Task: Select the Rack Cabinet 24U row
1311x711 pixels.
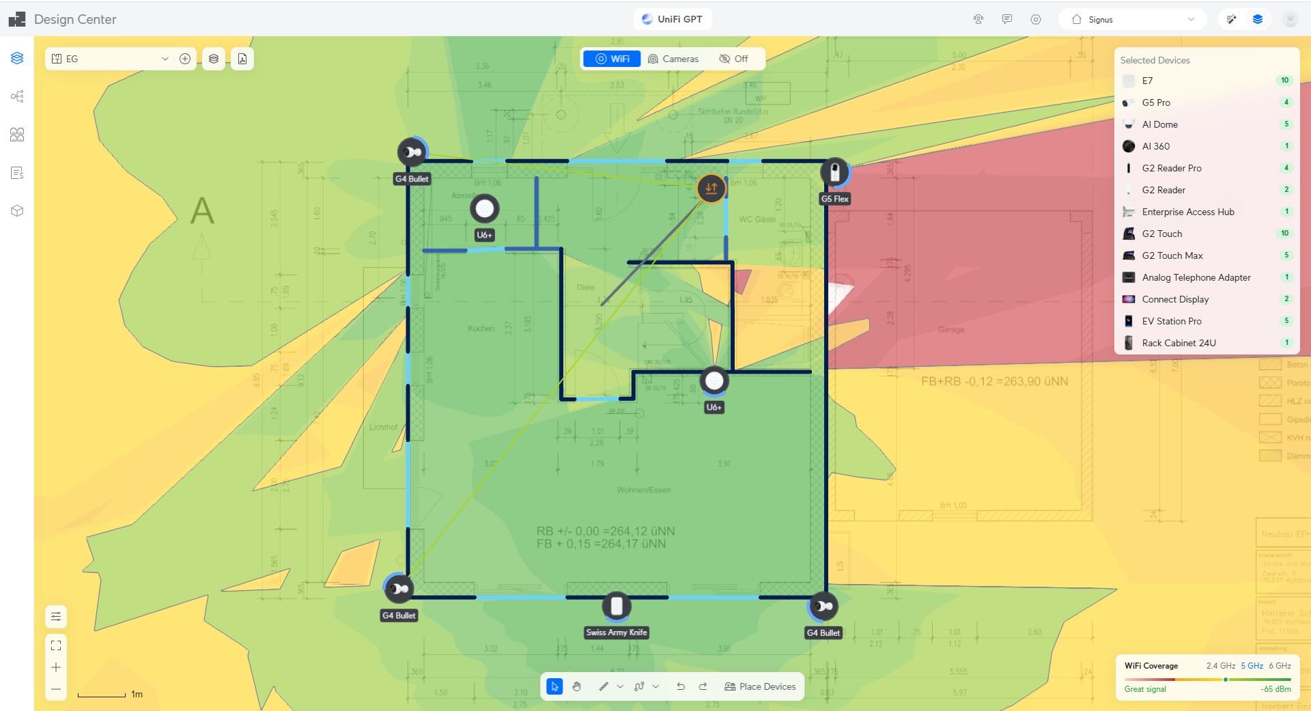Action: point(1207,343)
